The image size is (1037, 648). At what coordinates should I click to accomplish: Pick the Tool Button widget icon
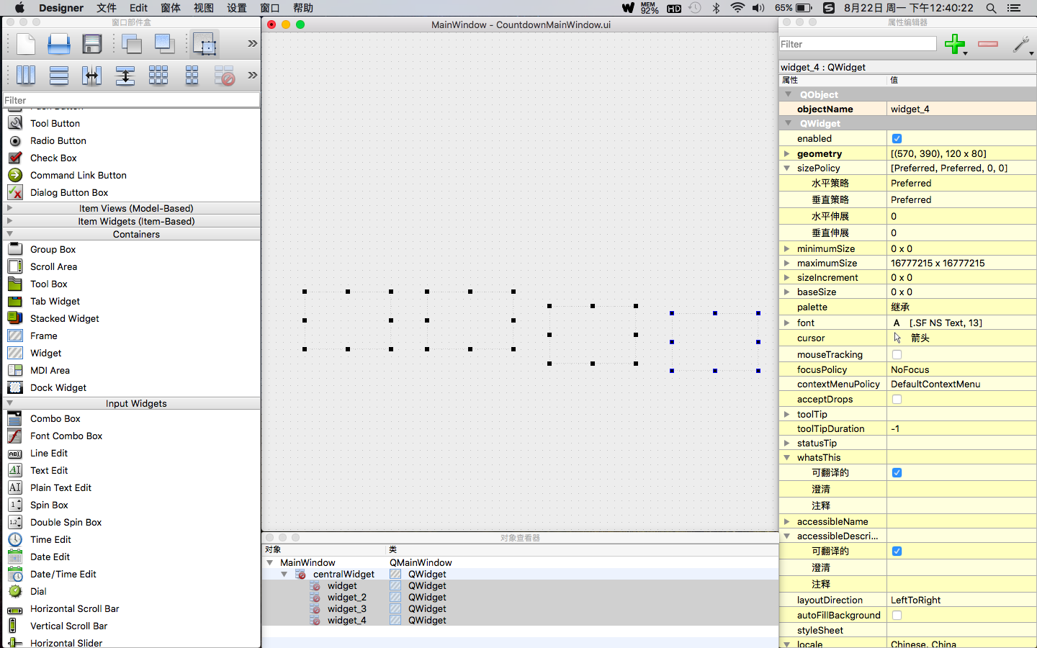pos(15,123)
